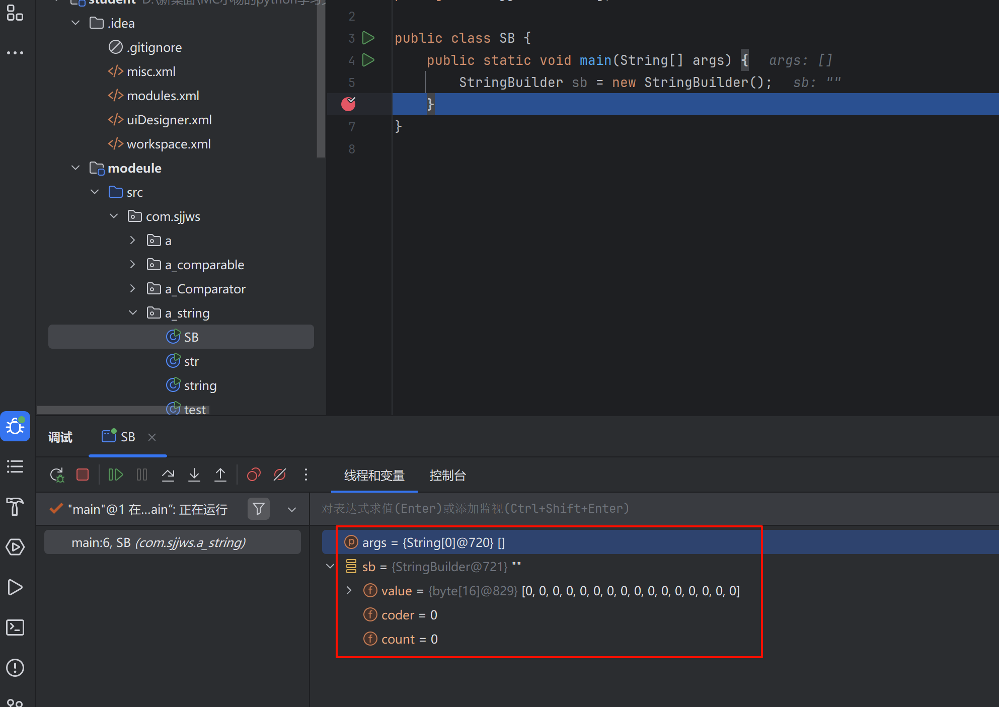Open the Terminal tool window

[15, 627]
